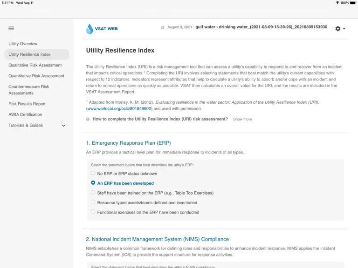Open Tutorials & Guides menu item
This screenshot has width=358, height=268.
(26, 125)
